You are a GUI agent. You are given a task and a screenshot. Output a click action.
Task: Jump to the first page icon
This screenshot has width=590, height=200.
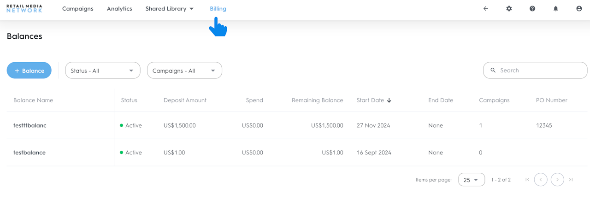527,180
